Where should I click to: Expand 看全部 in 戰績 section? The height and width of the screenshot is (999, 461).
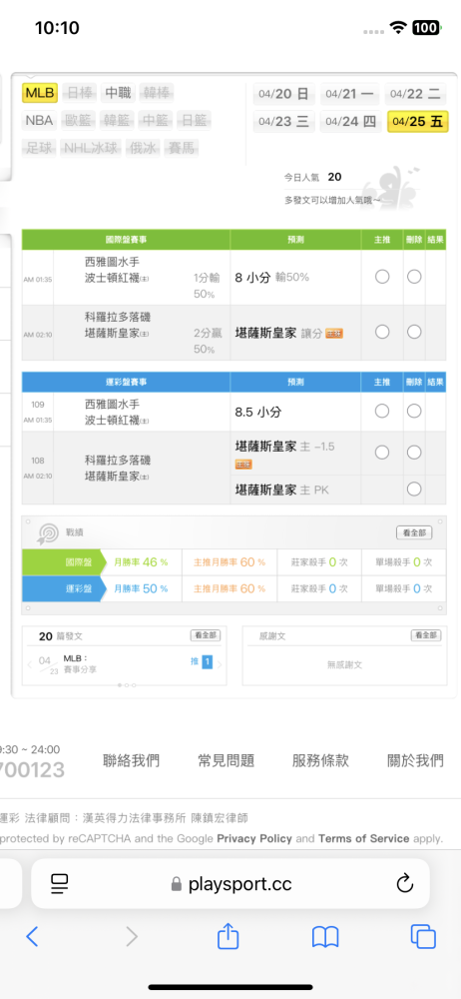point(414,532)
